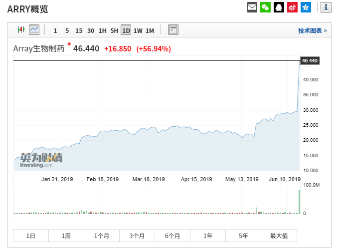Select the 30 minute interval
Screen dimensions: 337x251
point(91,31)
